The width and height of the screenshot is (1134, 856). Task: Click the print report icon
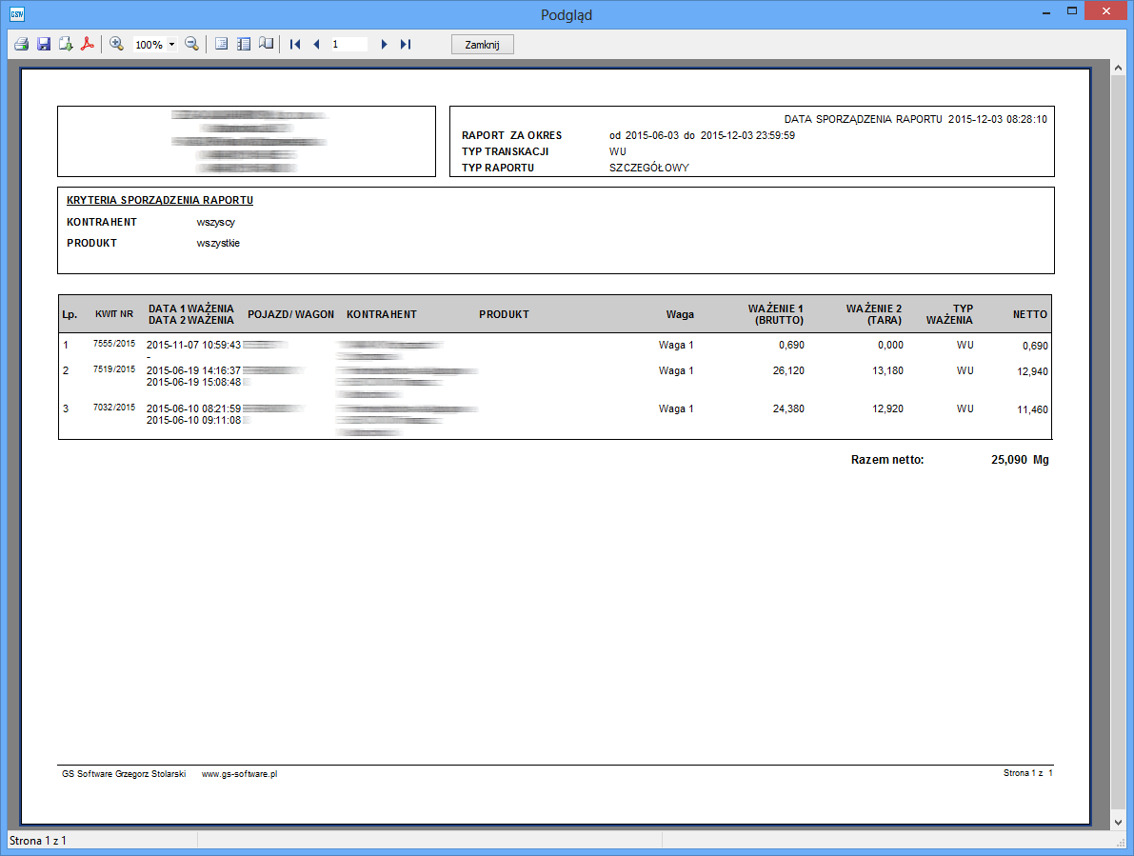pos(21,44)
